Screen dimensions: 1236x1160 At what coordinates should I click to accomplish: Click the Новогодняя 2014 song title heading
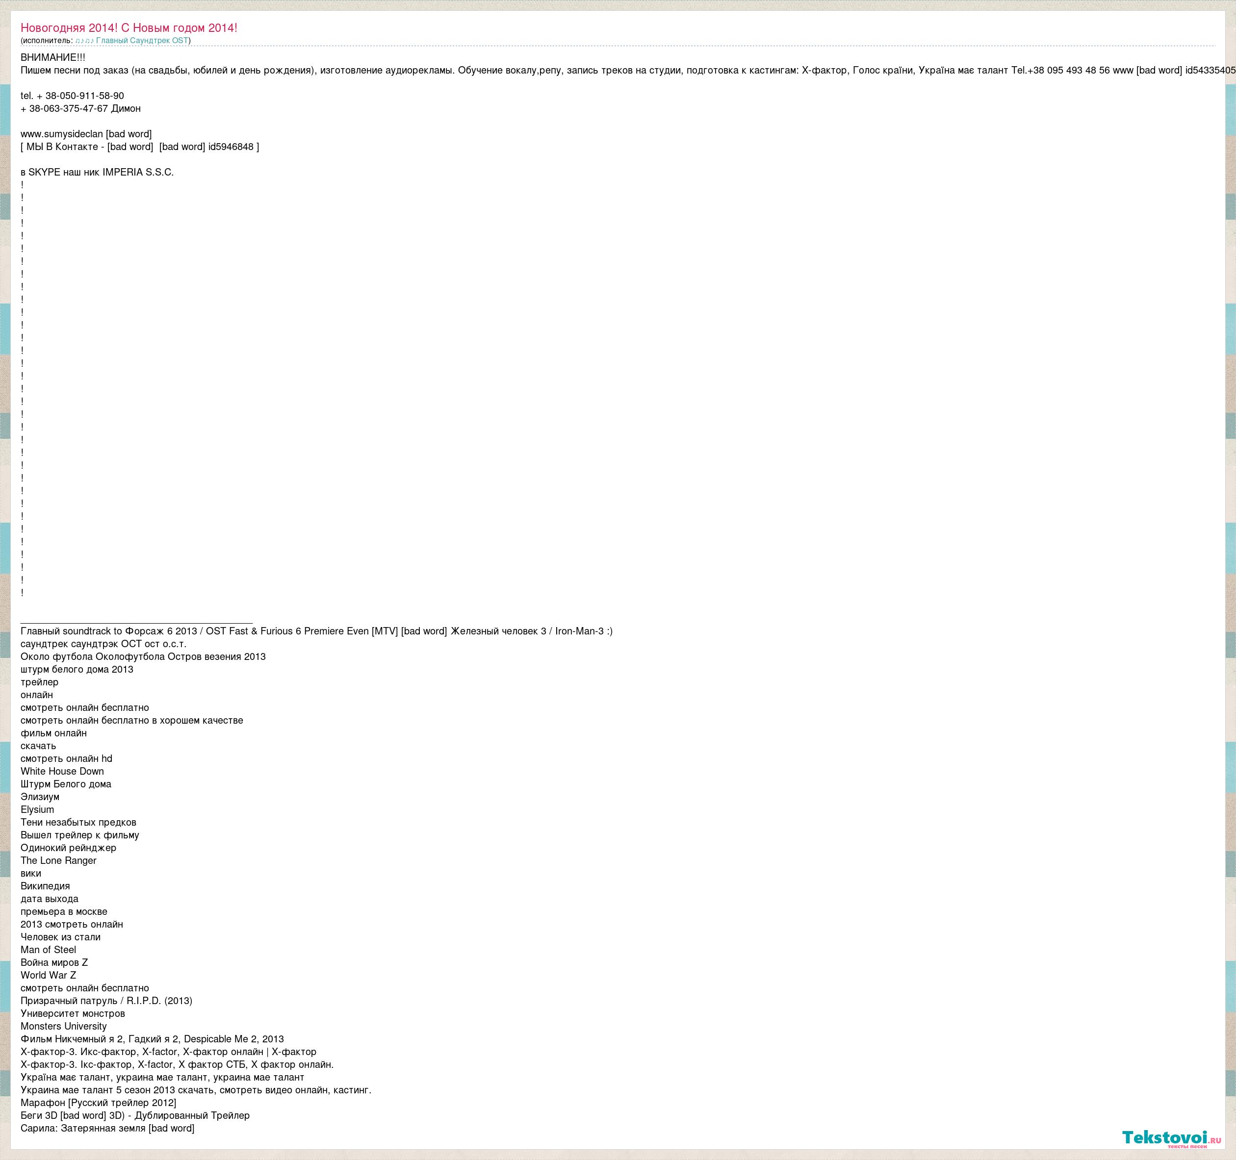click(129, 28)
